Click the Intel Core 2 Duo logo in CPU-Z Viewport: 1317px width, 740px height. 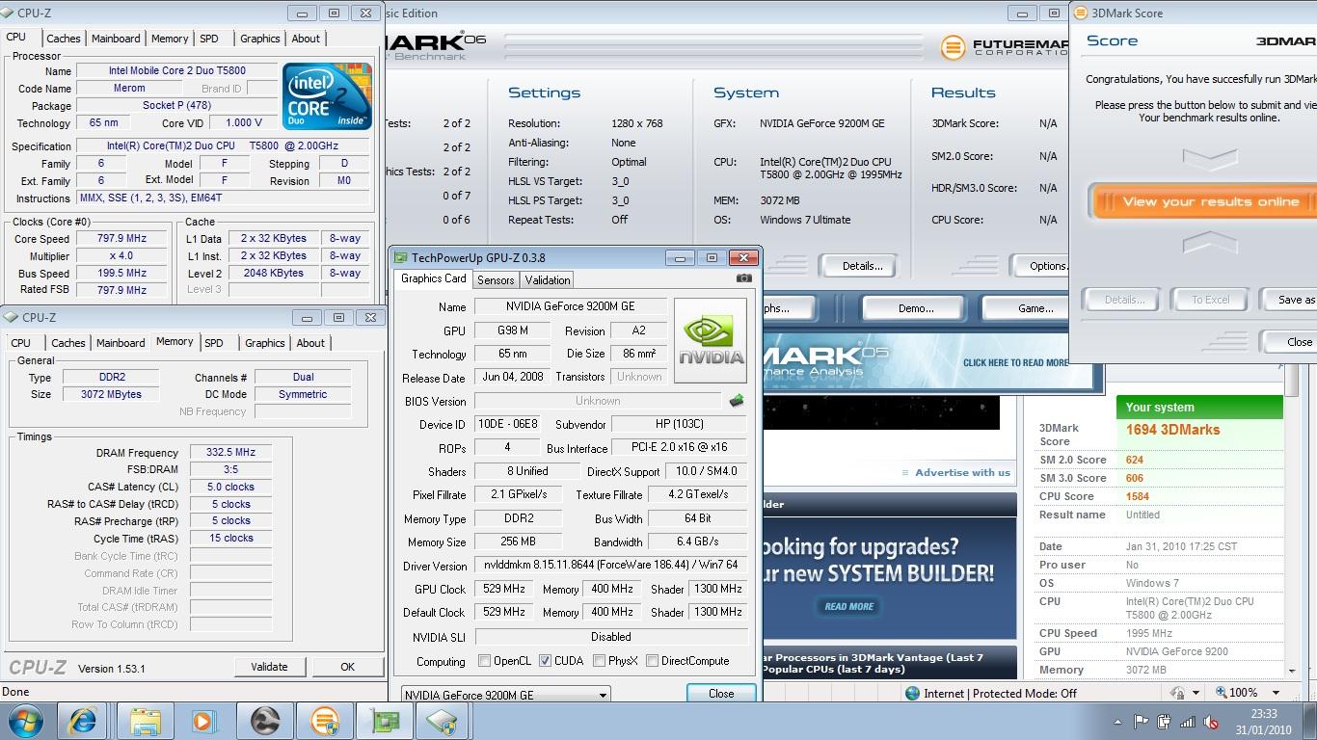327,96
